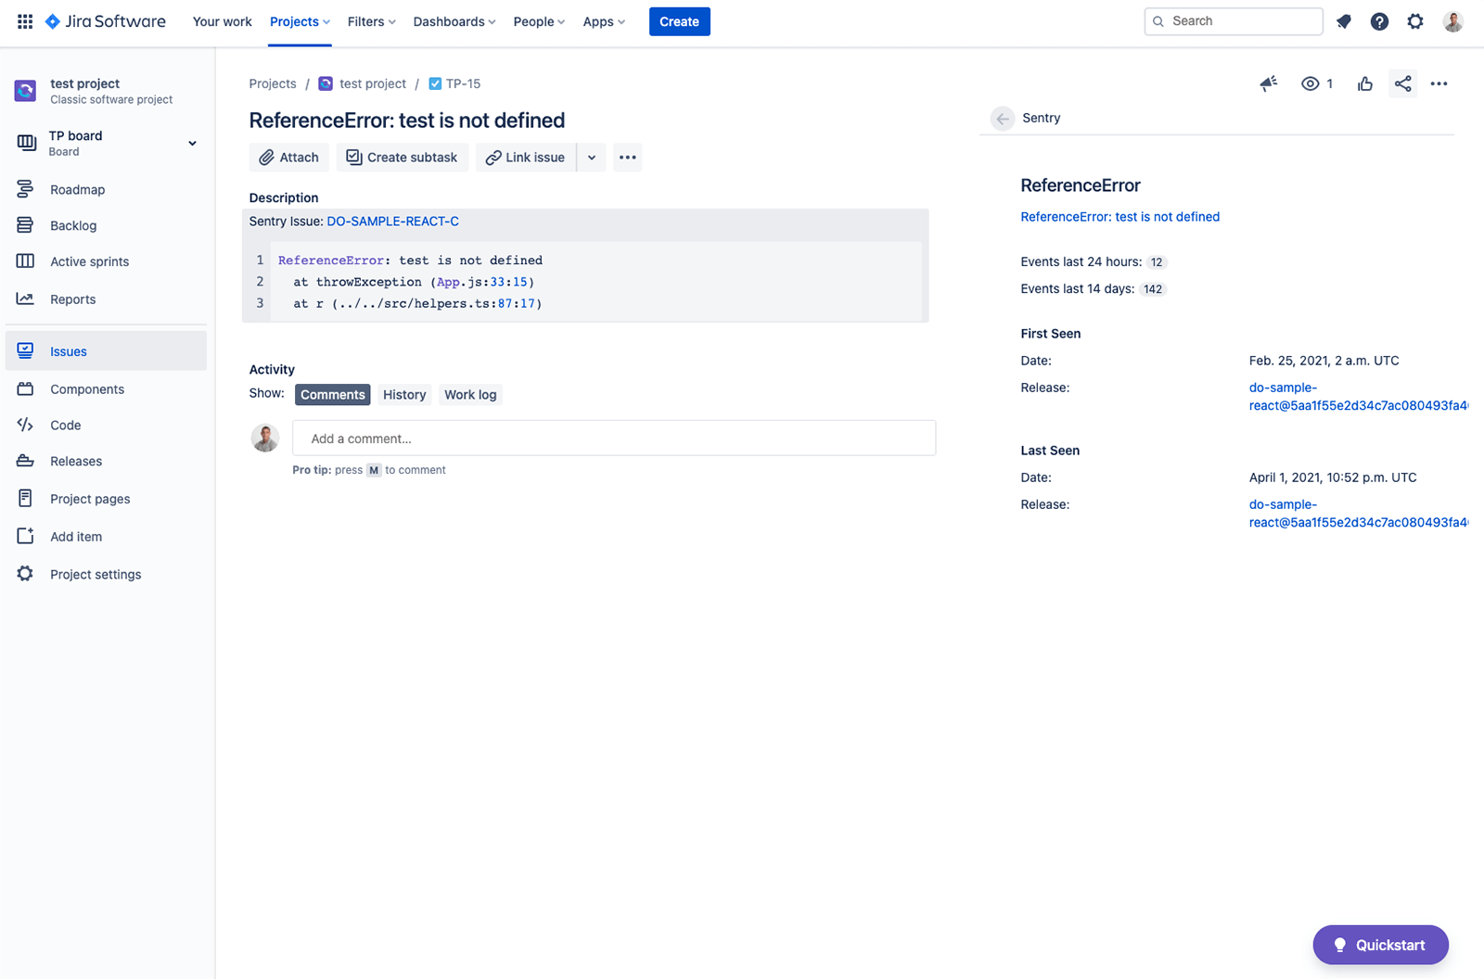
Task: Open the DO-SAMPLE-REACT-C Sentry link
Action: click(x=391, y=221)
